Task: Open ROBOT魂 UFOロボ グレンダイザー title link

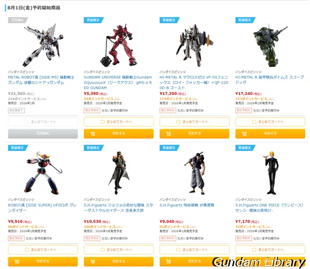Action: click(42, 208)
